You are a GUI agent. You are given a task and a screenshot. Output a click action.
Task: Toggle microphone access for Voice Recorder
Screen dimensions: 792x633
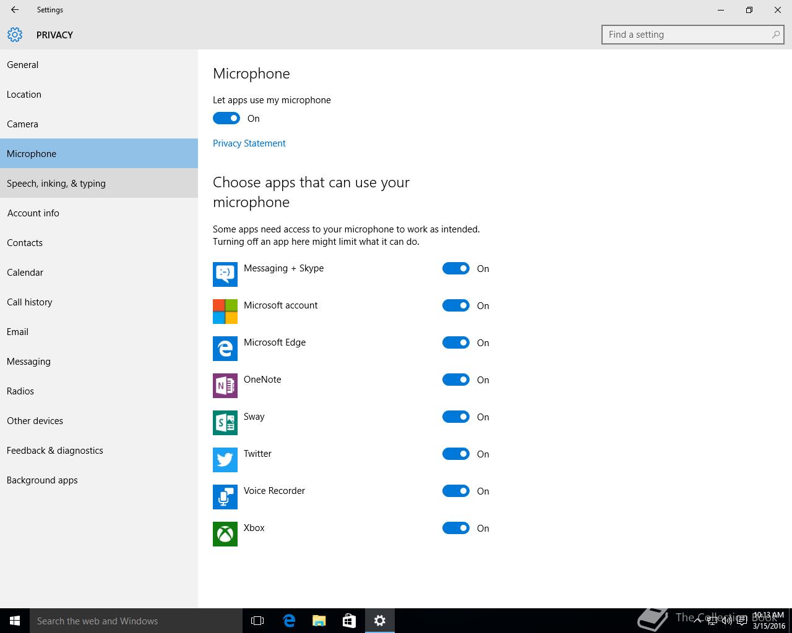456,491
